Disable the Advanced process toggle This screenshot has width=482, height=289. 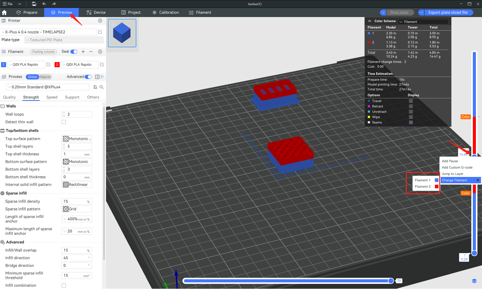pos(88,77)
